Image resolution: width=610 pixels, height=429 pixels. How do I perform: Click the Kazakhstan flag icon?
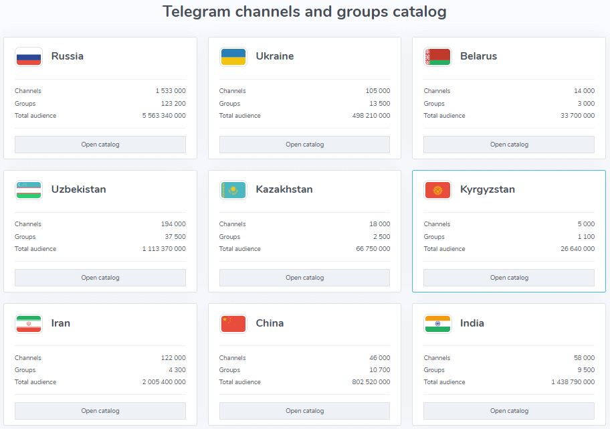pyautogui.click(x=233, y=190)
